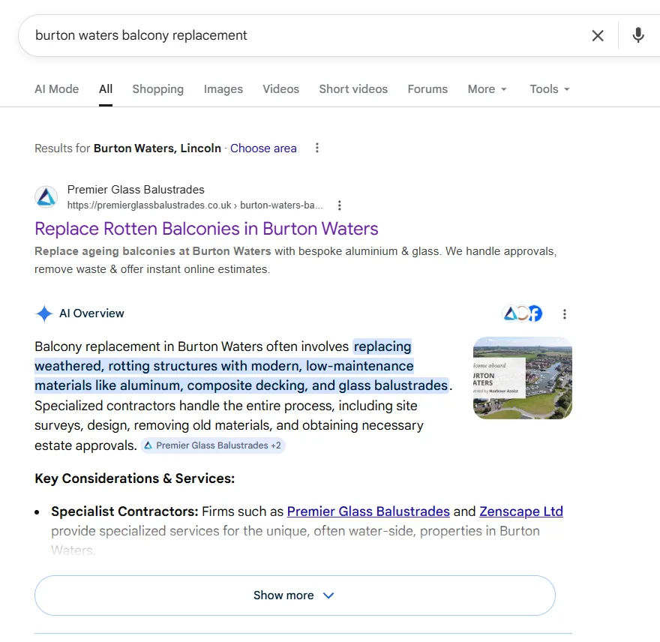Click the Burton Waters aerial thumbnail image
Image resolution: width=660 pixels, height=642 pixels.
point(522,378)
